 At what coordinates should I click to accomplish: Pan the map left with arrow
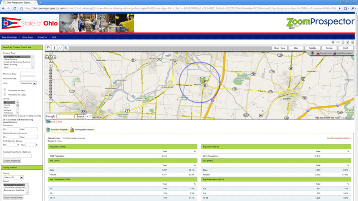(47, 57)
